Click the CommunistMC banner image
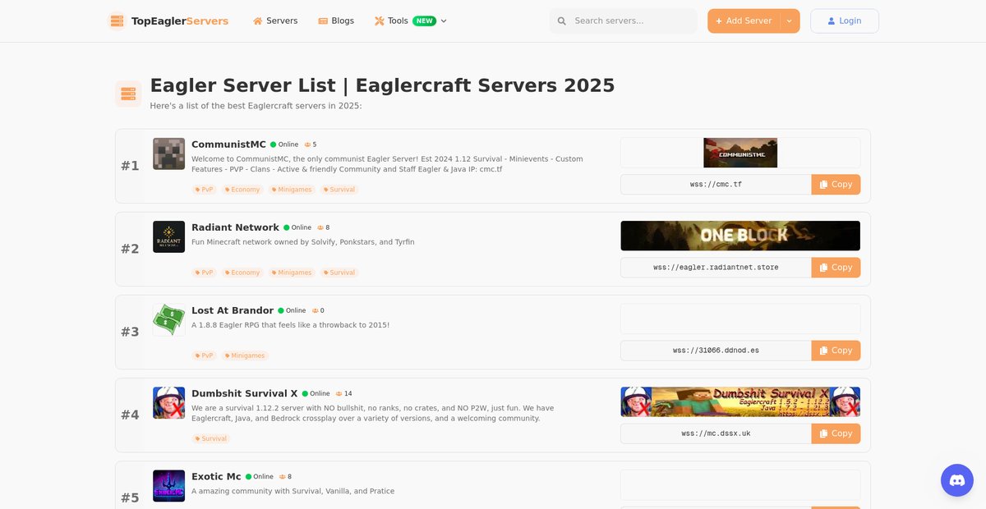This screenshot has width=986, height=509. (x=740, y=153)
